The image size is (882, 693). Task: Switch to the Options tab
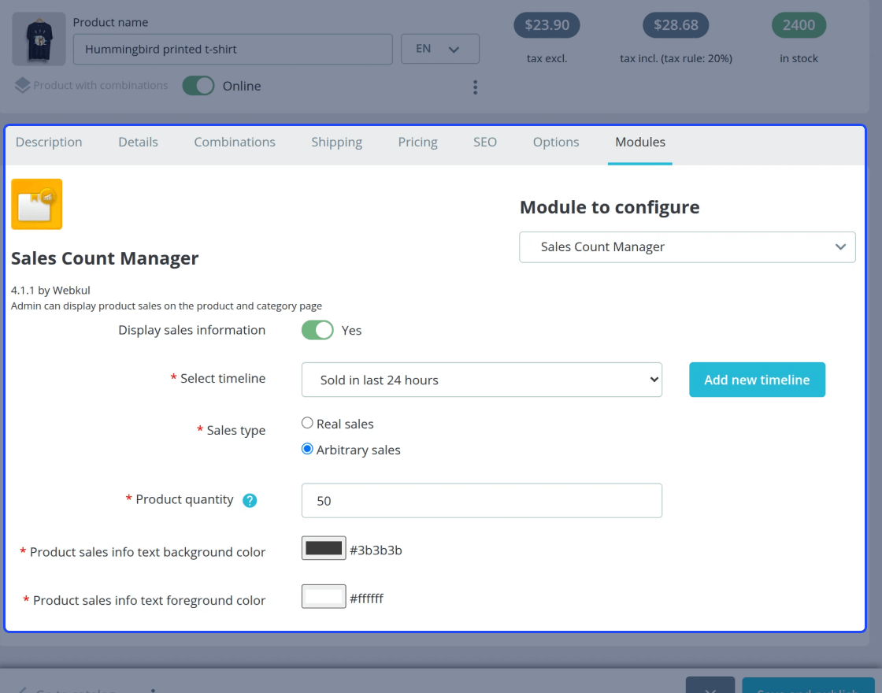pyautogui.click(x=556, y=143)
